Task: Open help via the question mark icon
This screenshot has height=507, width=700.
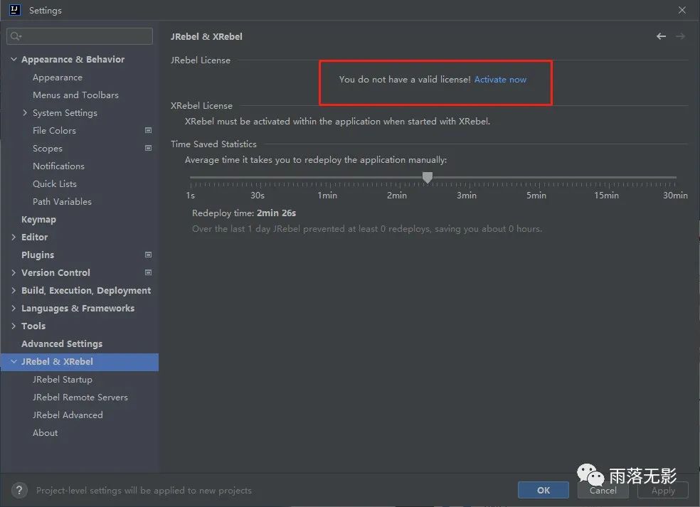Action: point(19,490)
